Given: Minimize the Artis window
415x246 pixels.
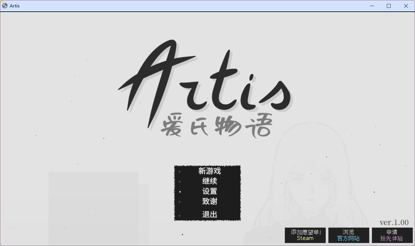Looking at the screenshot, I should tap(372, 6).
